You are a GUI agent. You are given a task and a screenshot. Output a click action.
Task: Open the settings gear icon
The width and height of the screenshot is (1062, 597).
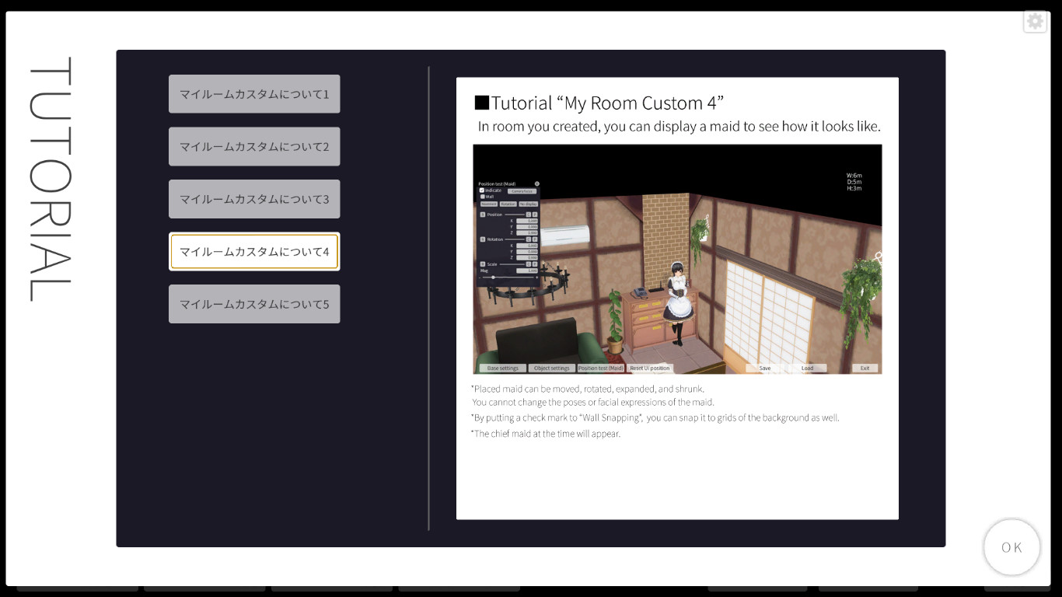tap(1035, 21)
